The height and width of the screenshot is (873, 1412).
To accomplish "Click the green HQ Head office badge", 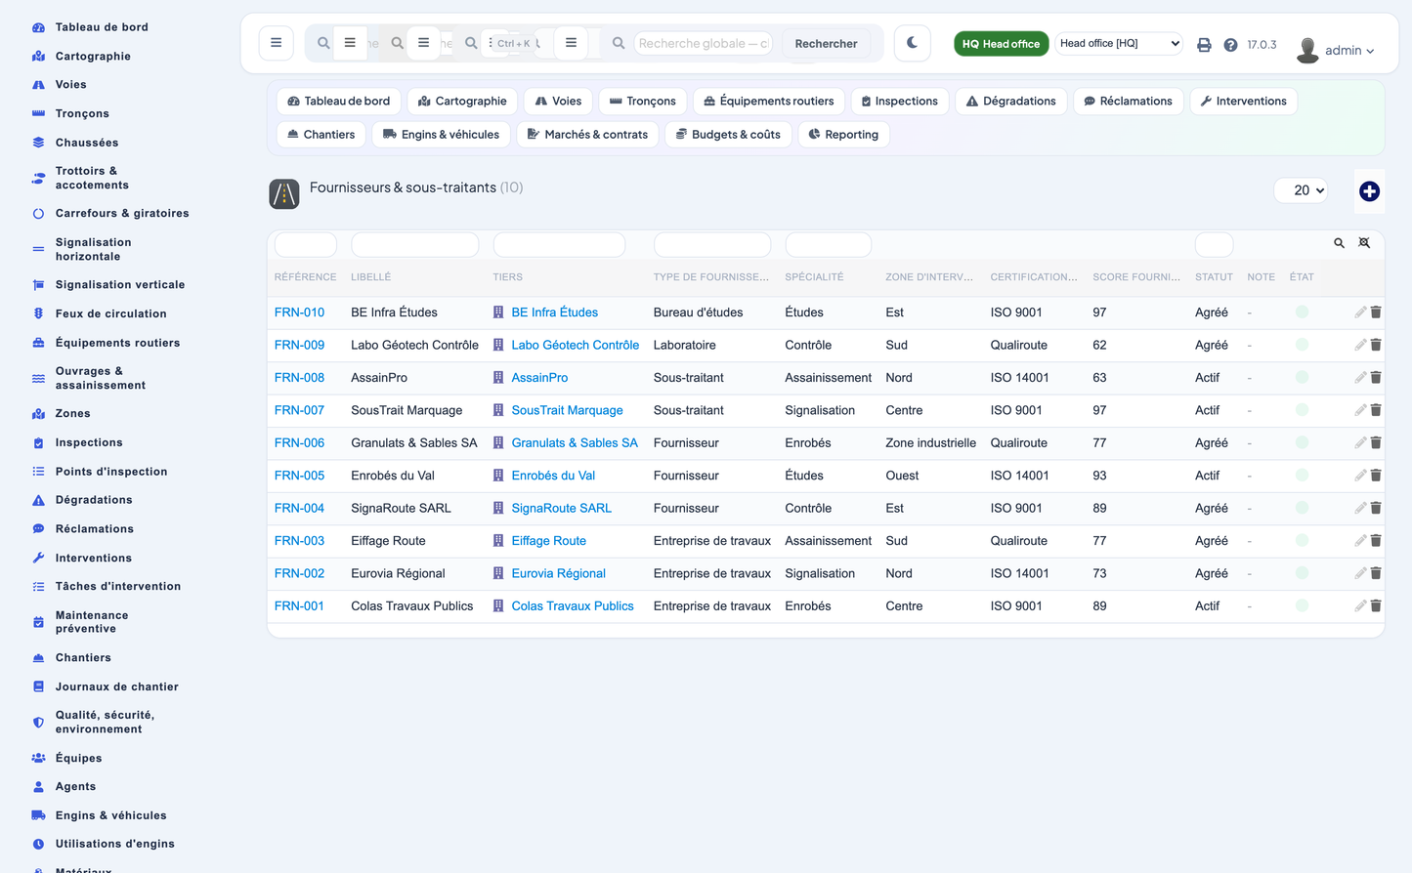I will (1001, 44).
